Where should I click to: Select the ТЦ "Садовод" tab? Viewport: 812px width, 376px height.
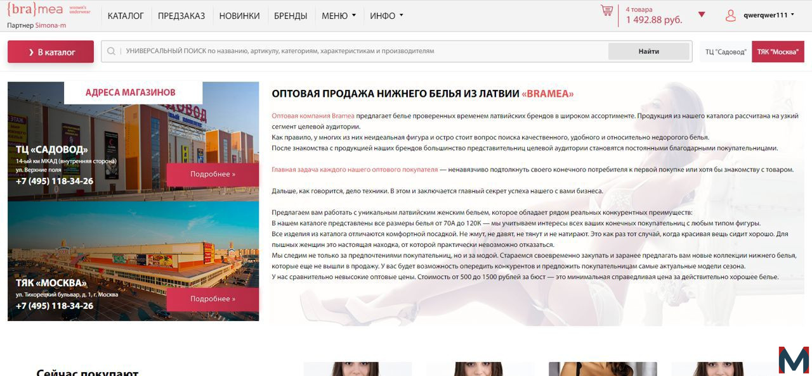726,52
